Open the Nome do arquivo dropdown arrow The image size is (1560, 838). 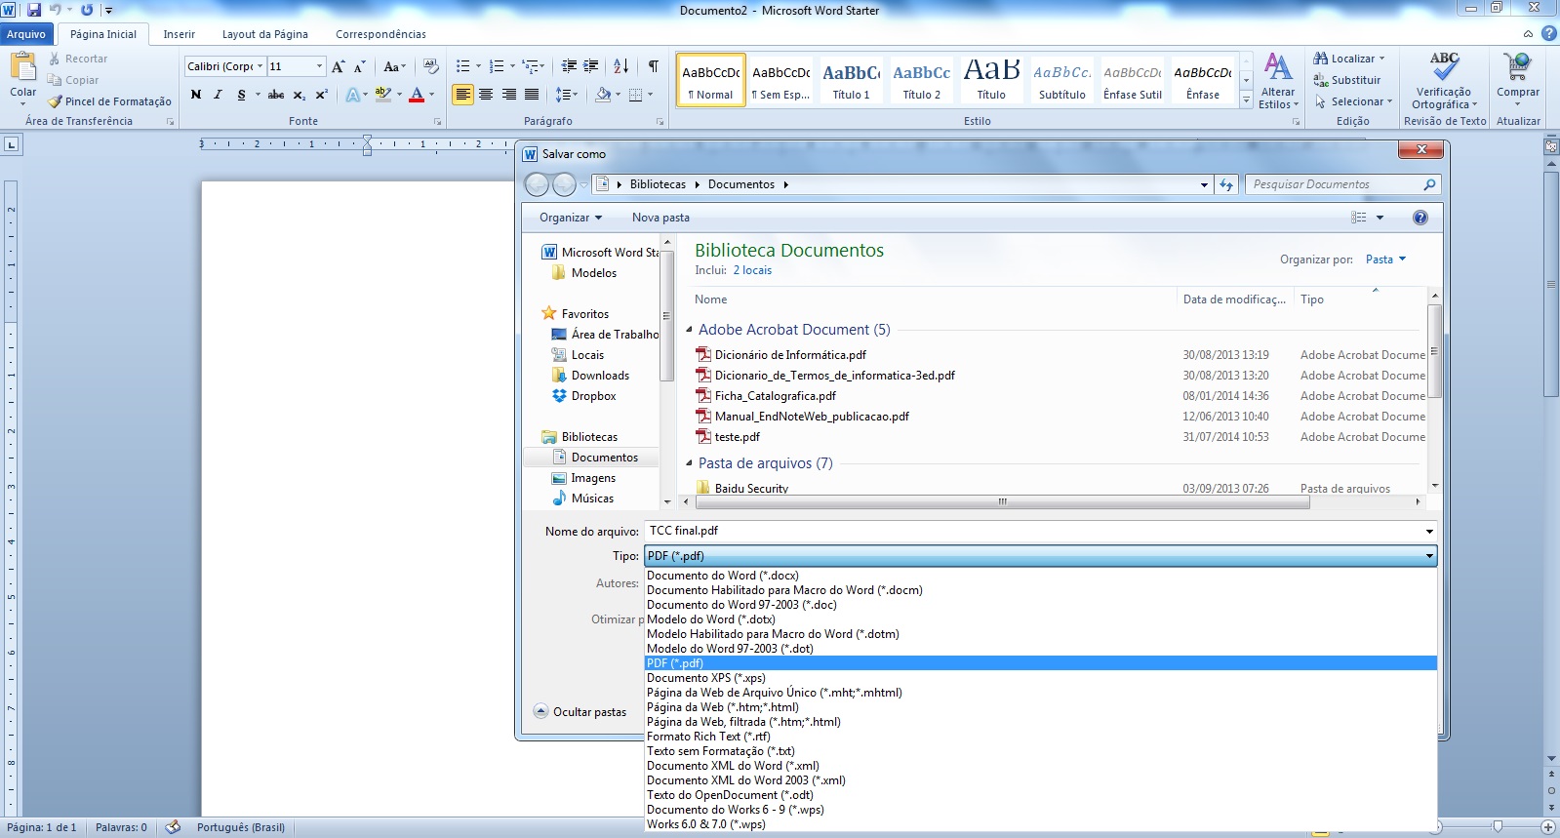pos(1429,531)
